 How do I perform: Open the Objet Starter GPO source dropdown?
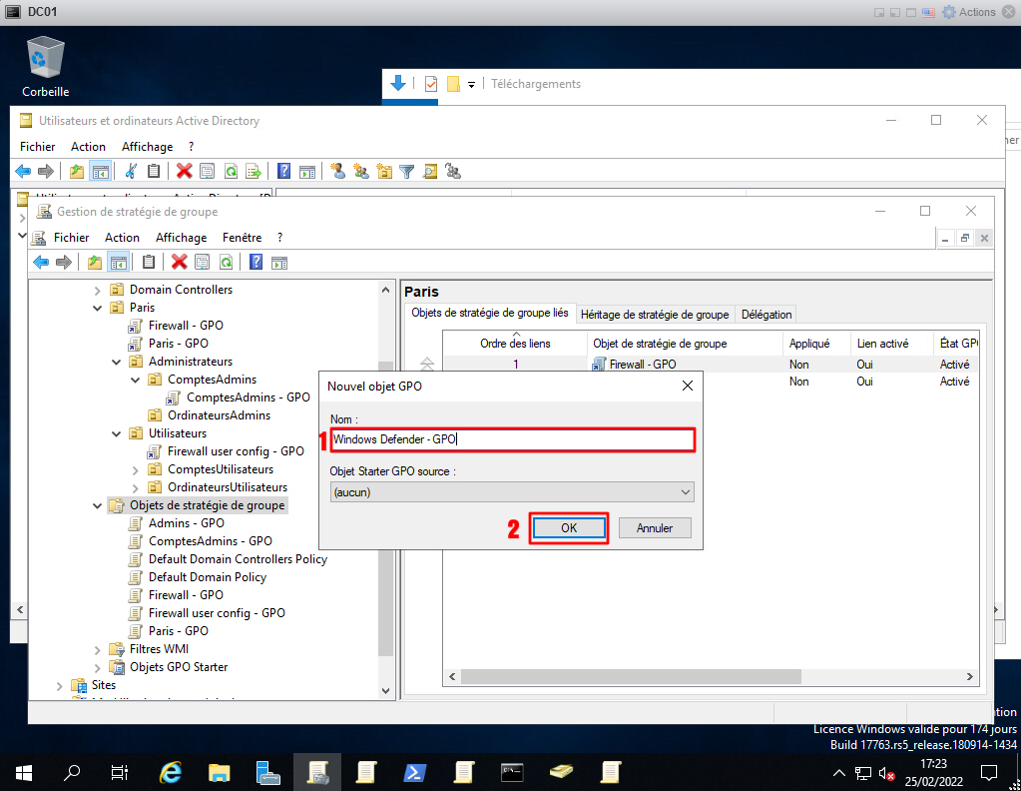coord(512,492)
